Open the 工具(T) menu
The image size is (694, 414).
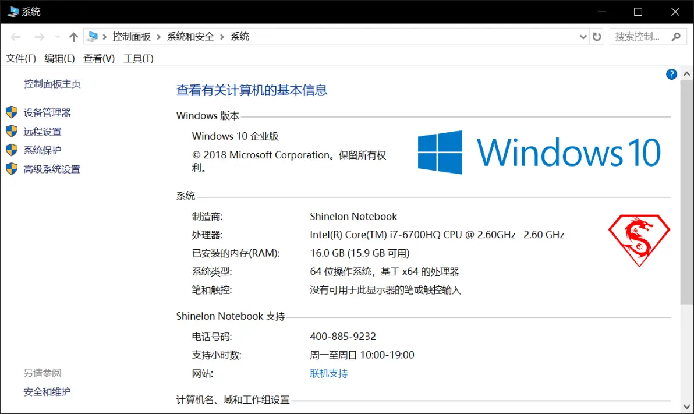138,58
